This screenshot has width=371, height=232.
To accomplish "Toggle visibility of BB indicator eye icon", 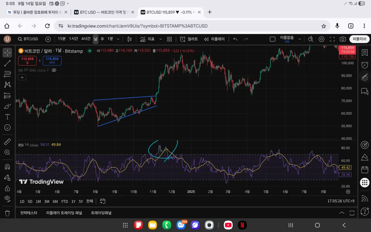I will pyautogui.click(x=54, y=70).
